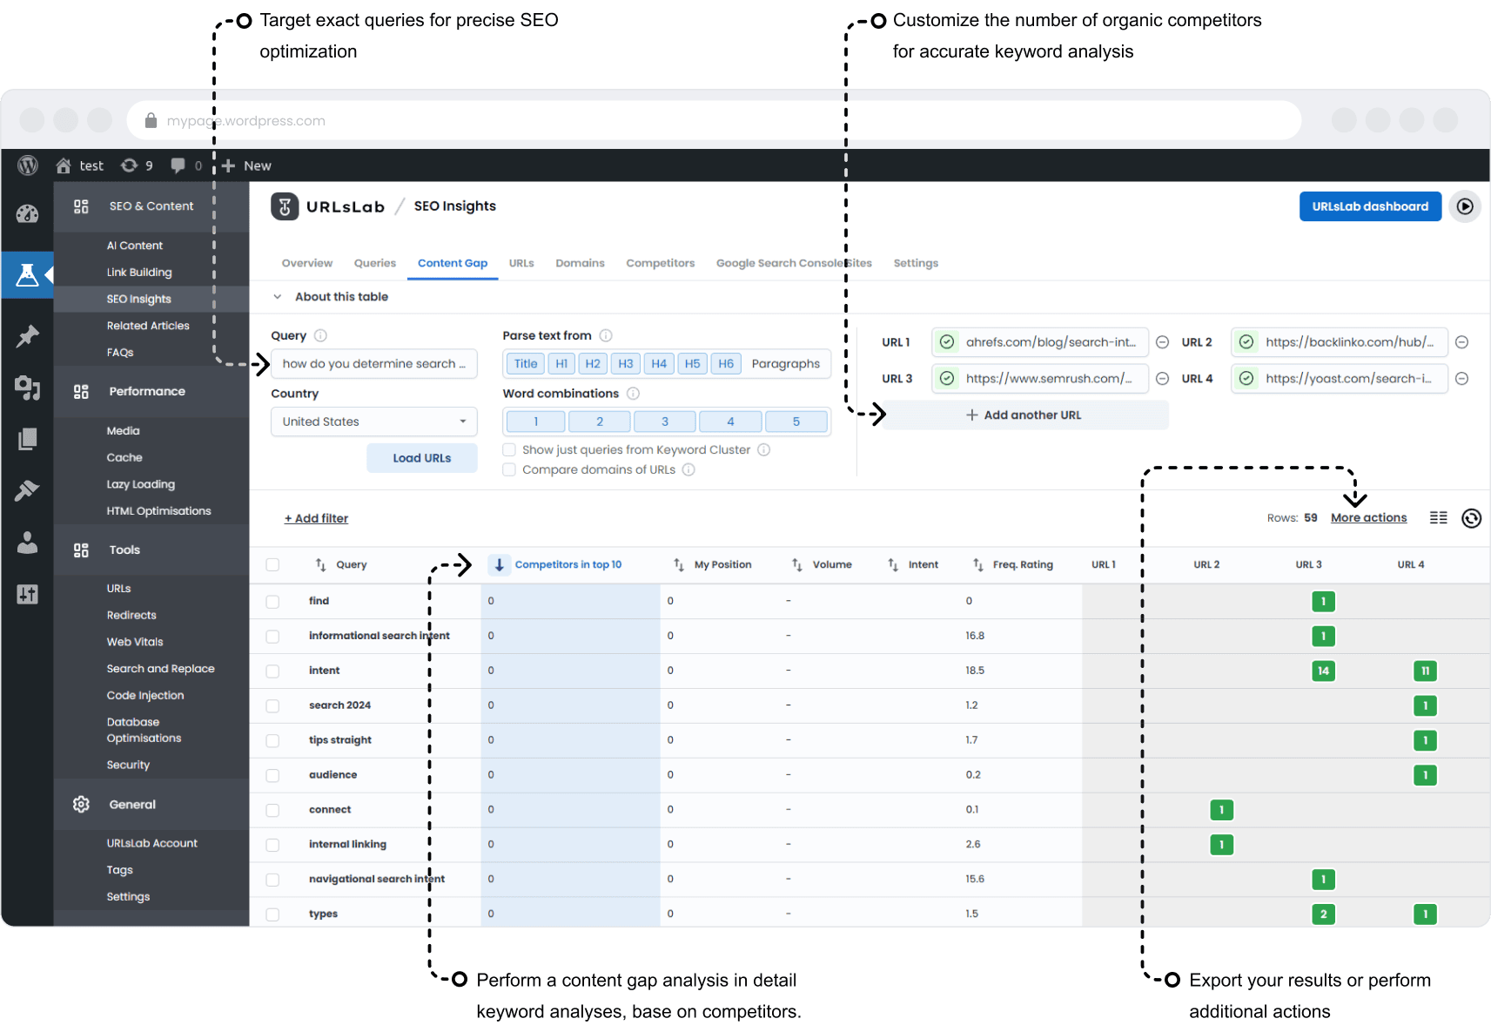Click the WordPress logo icon

click(28, 165)
